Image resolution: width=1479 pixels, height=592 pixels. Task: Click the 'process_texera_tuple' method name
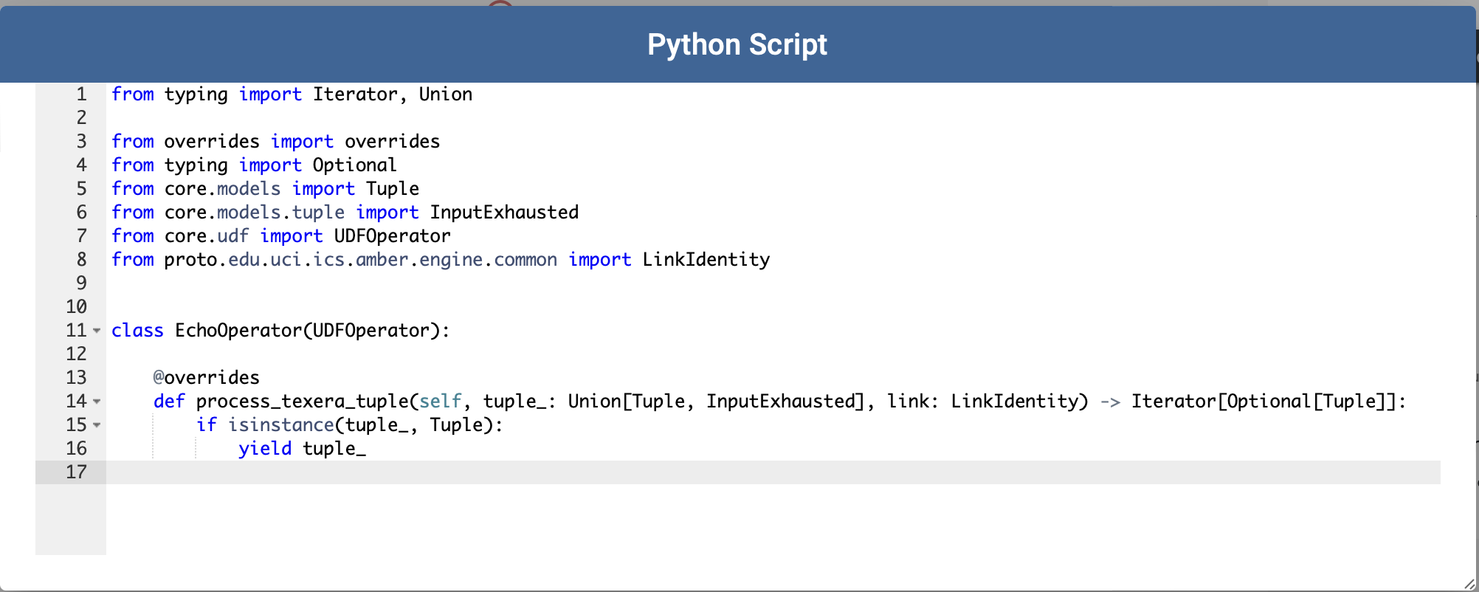(303, 402)
